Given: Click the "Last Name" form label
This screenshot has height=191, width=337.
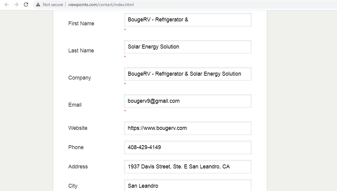Looking at the screenshot, I should click(x=81, y=51).
